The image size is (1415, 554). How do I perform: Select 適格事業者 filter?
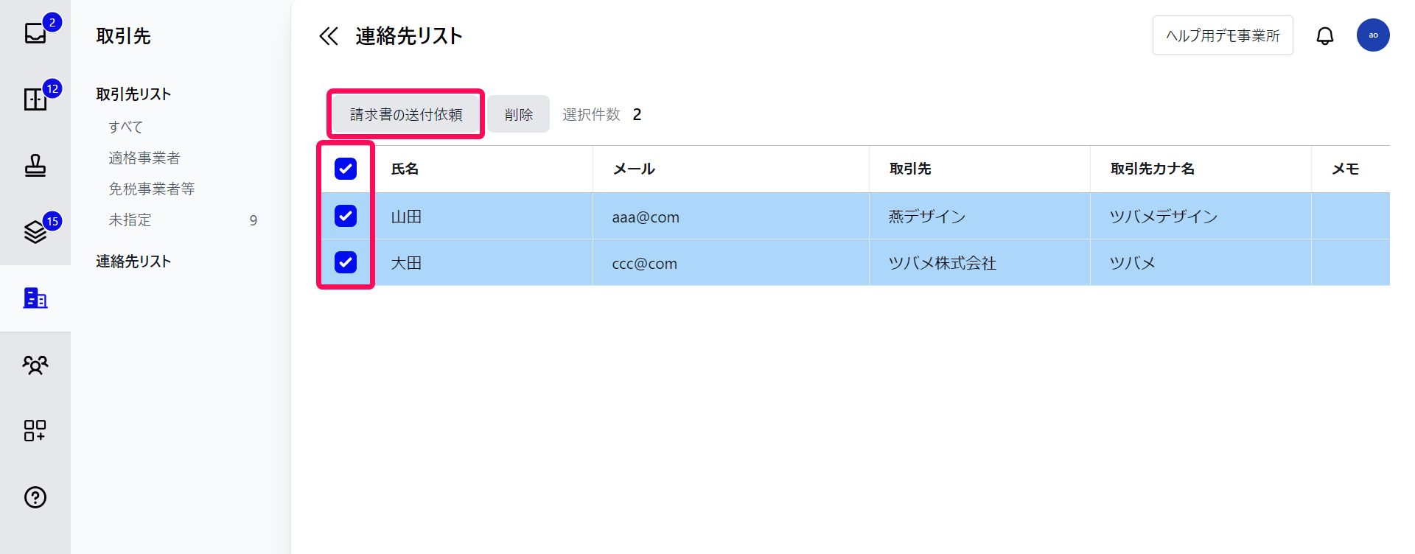(x=144, y=158)
